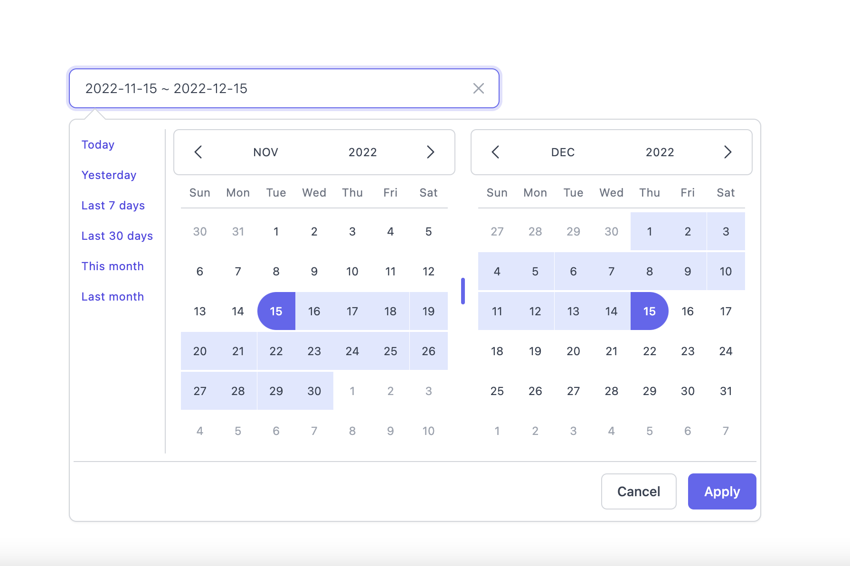Select December 15 end date

pyautogui.click(x=649, y=311)
